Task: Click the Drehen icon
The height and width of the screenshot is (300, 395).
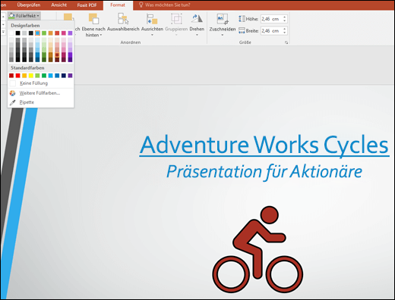Action: pyautogui.click(x=197, y=19)
